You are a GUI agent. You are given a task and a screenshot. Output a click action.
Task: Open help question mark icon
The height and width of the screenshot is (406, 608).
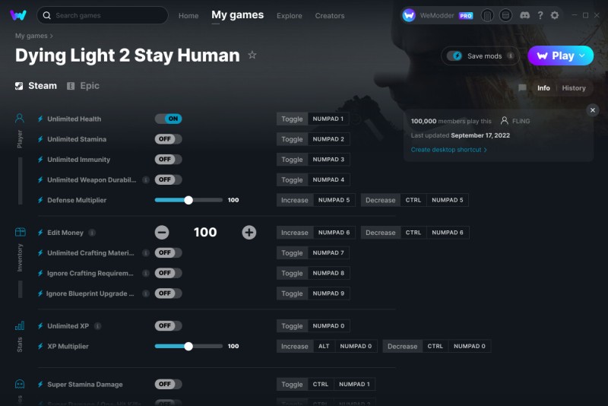(540, 15)
